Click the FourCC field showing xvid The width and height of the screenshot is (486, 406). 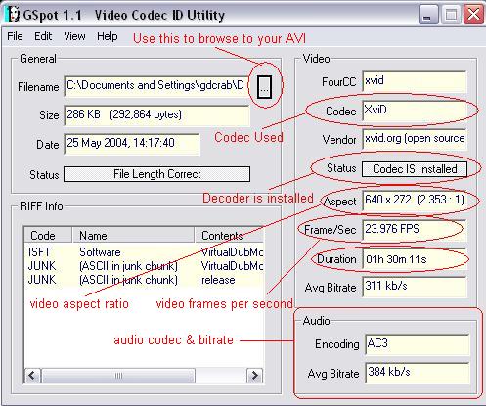(x=415, y=81)
